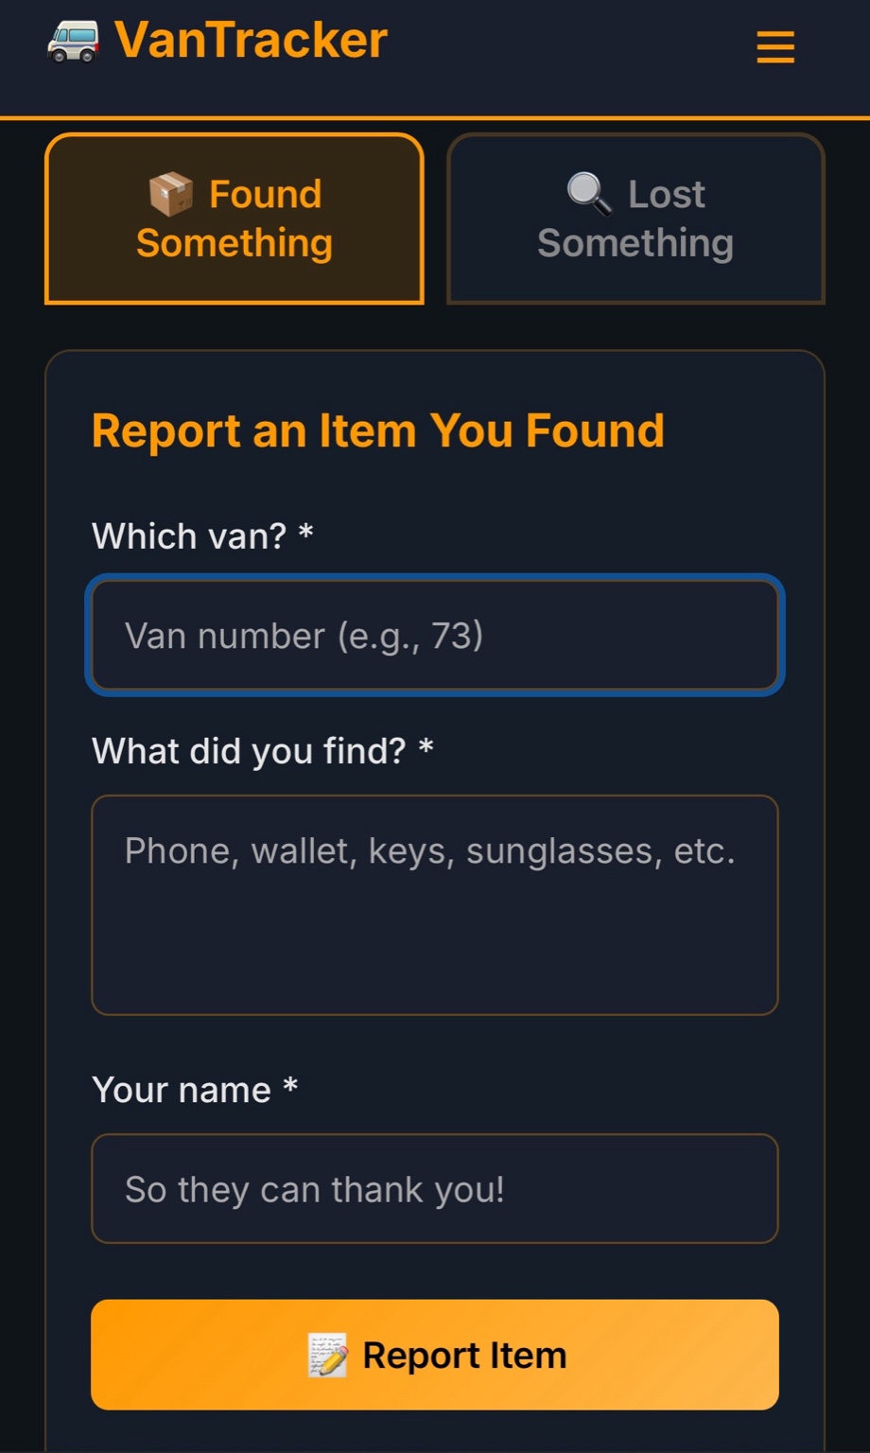This screenshot has width=870, height=1453.
Task: Click the 'Which van?' label
Action: (189, 536)
